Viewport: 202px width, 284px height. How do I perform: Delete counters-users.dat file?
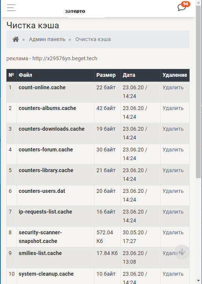[x=173, y=191]
